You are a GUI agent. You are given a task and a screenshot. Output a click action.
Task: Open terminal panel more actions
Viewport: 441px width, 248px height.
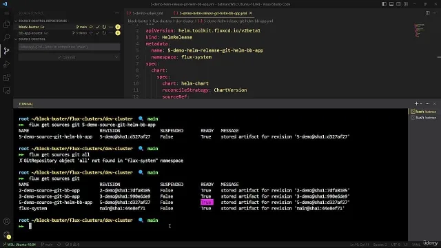(427, 104)
